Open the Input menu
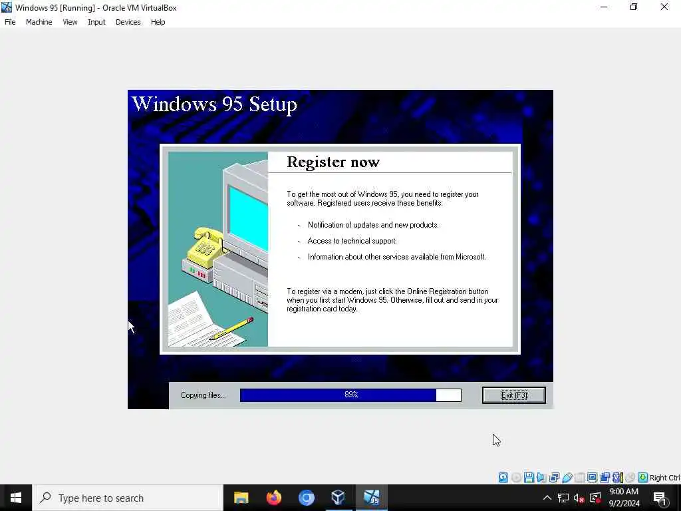Screen dimensions: 681x511 [x=96, y=22]
